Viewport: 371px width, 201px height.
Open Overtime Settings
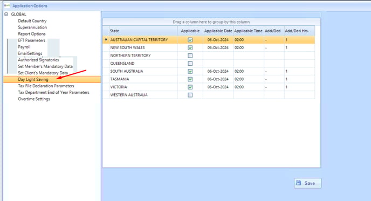point(34,99)
